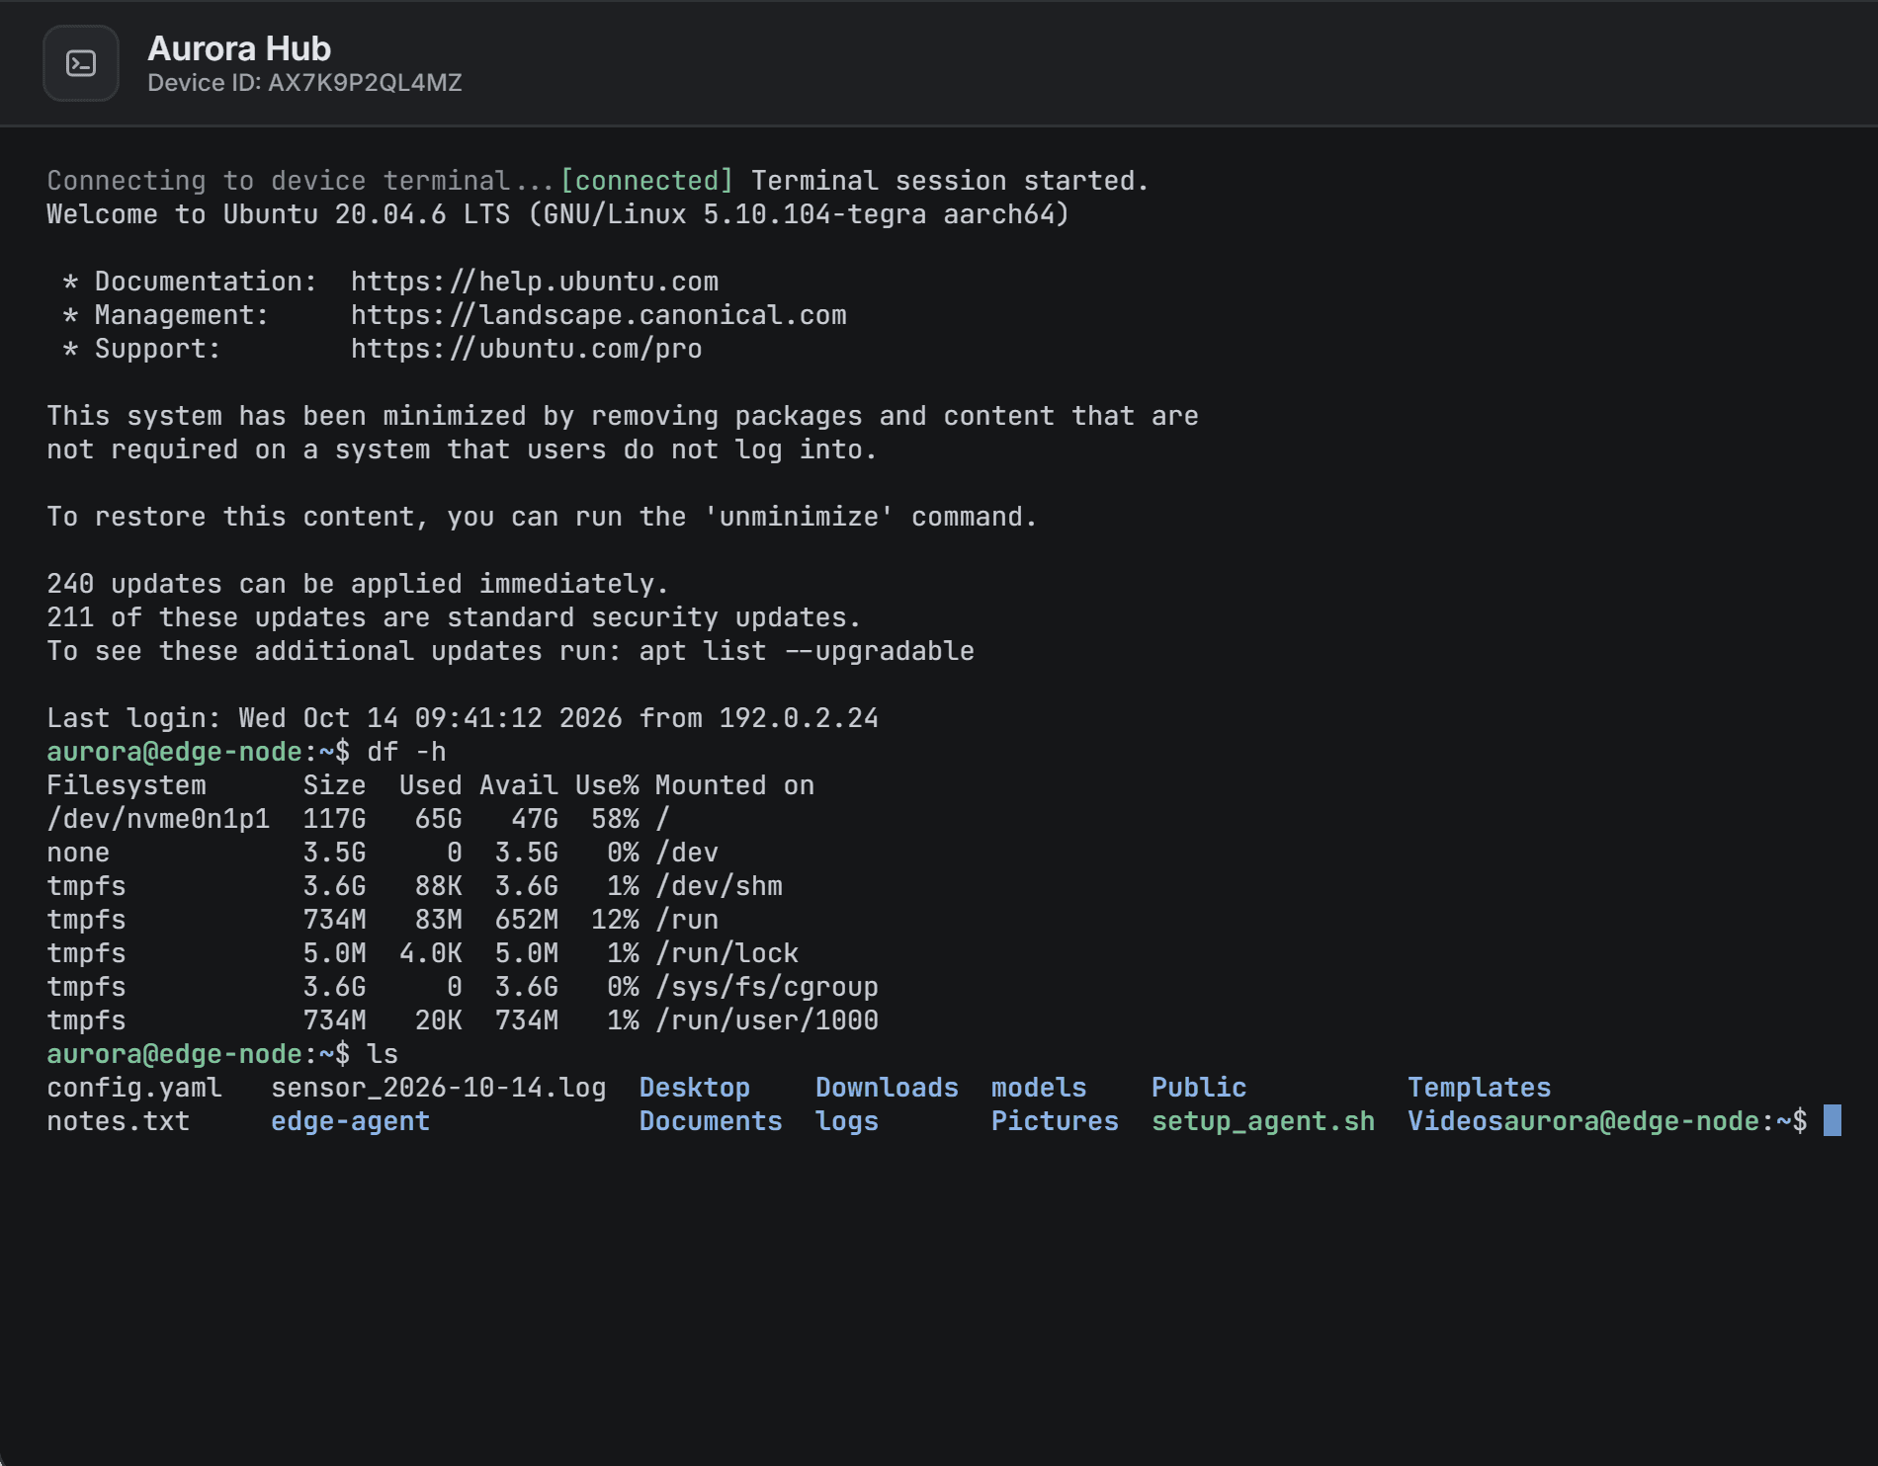This screenshot has height=1466, width=1878.
Task: Click the Downloads directory name
Action: 887,1088
